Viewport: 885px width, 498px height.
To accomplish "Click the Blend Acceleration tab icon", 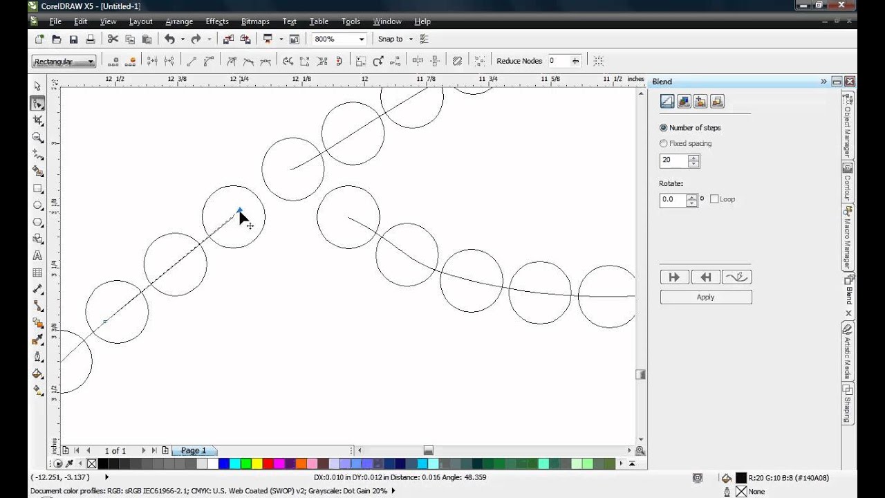I will tap(684, 102).
